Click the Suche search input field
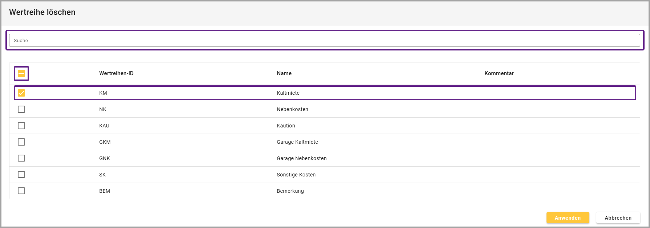This screenshot has height=228, width=650. point(324,40)
